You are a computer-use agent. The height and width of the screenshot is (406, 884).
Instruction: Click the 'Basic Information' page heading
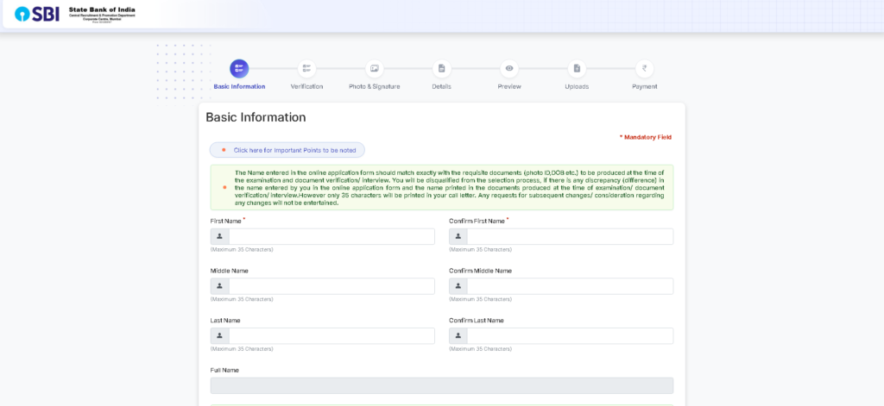click(x=256, y=117)
